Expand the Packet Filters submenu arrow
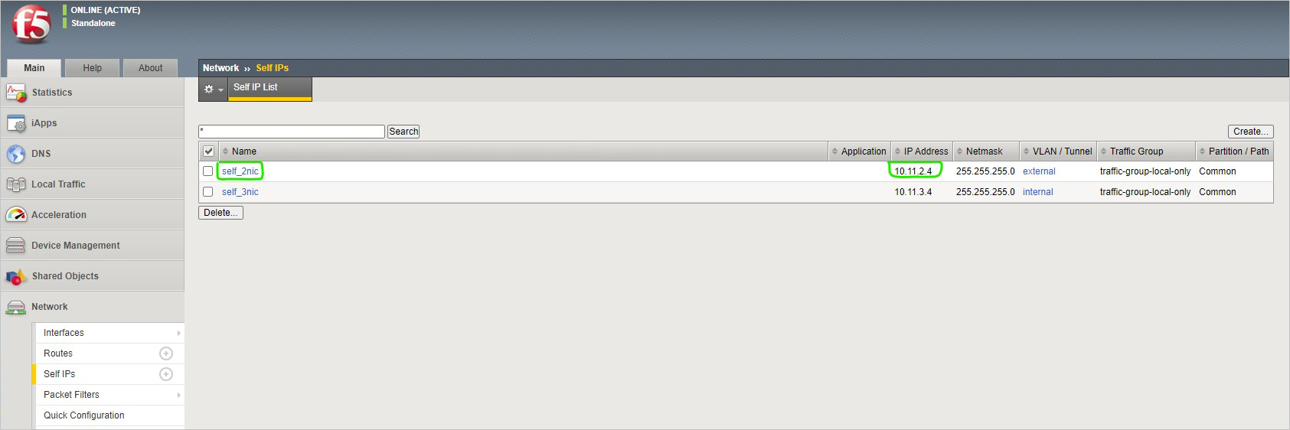Viewport: 1290px width, 430px height. coord(179,395)
